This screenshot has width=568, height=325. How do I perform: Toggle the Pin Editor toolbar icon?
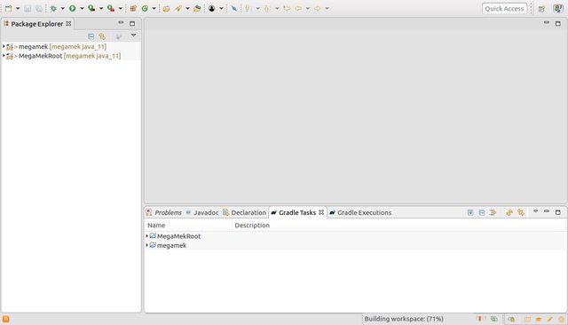point(234,8)
